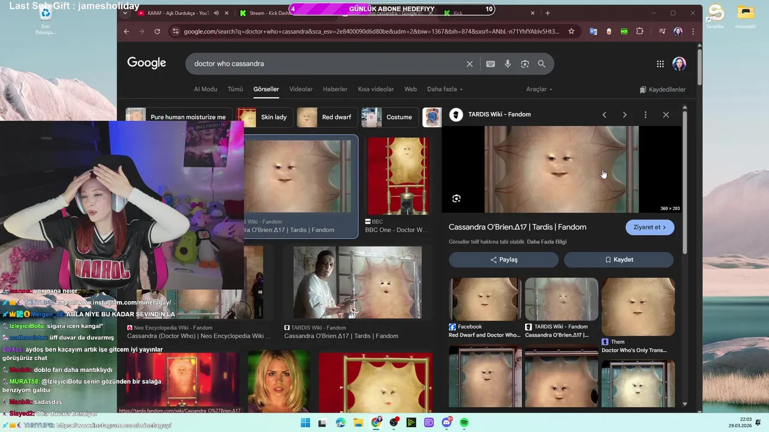
Task: Open Spotify from the taskbar
Action: click(464, 422)
